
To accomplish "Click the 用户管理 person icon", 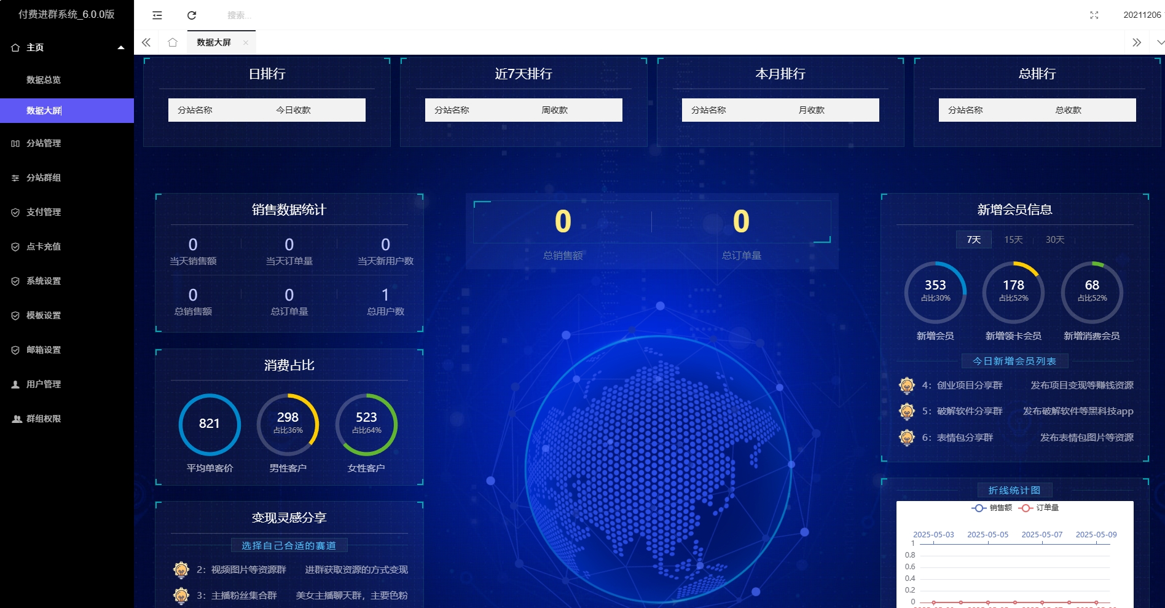I will [x=15, y=384].
